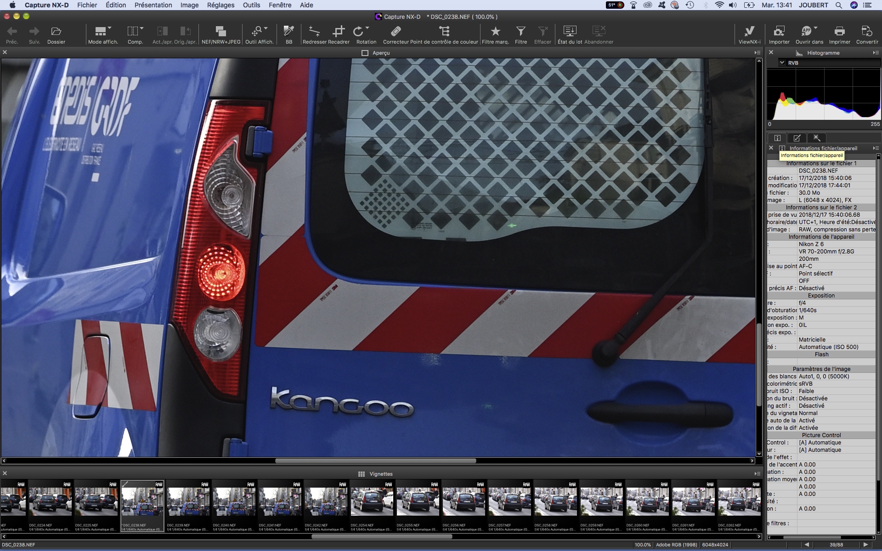This screenshot has height=551, width=882.
Task: Open the Dossier folder browser
Action: click(56, 35)
